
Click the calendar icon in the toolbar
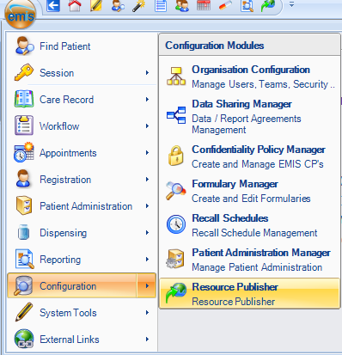pos(204,5)
